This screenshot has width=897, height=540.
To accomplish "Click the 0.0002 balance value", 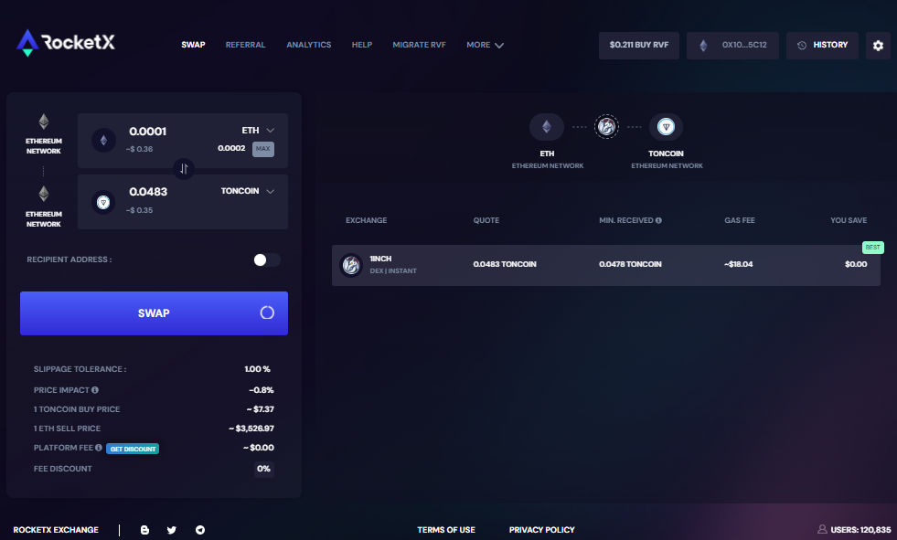I will pyautogui.click(x=231, y=148).
